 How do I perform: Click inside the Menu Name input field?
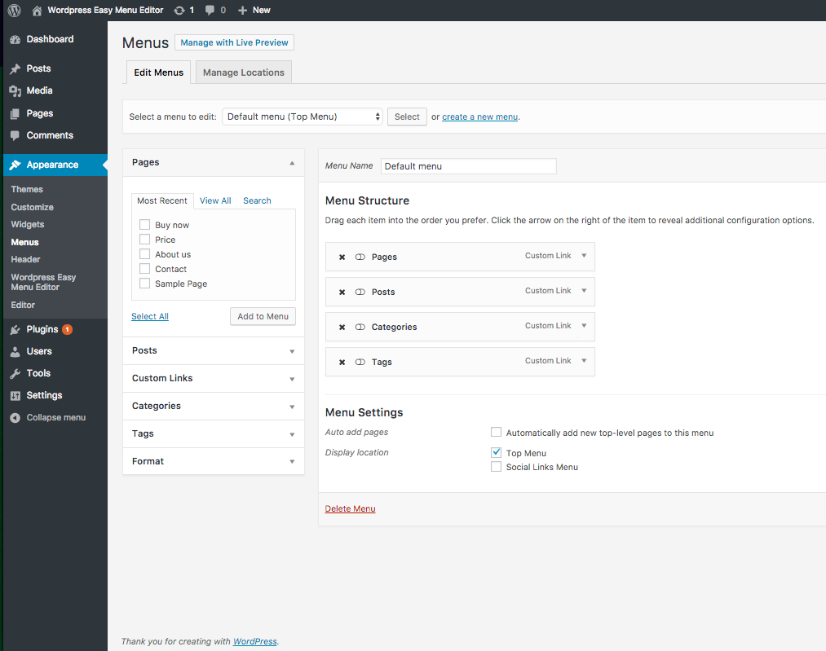pos(468,166)
